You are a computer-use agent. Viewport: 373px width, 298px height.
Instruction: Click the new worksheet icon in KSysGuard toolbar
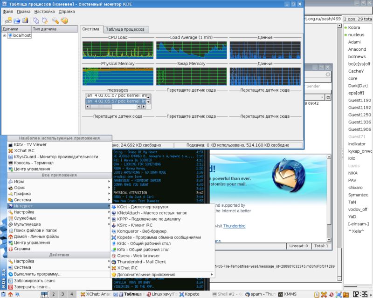pyautogui.click(x=7, y=20)
